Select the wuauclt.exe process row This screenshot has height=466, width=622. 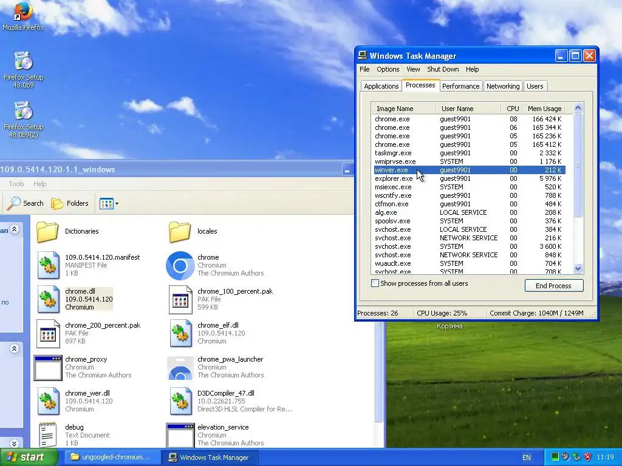coord(470,263)
